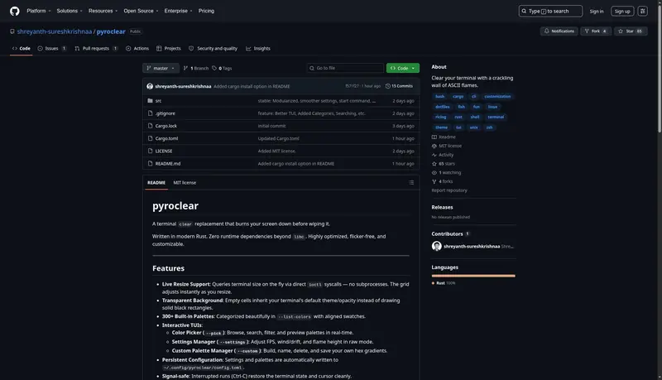662x380 pixels.
Task: Switch to the Insights tab
Action: [258, 49]
